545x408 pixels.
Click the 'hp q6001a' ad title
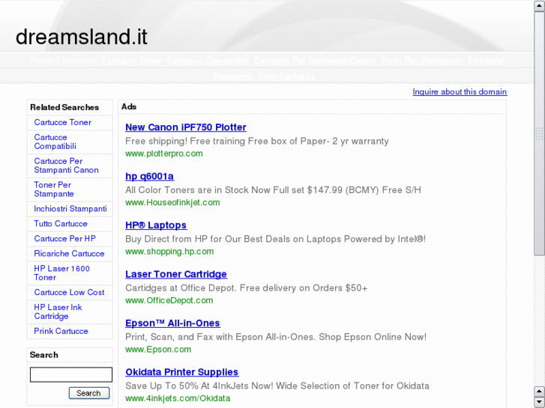click(149, 177)
